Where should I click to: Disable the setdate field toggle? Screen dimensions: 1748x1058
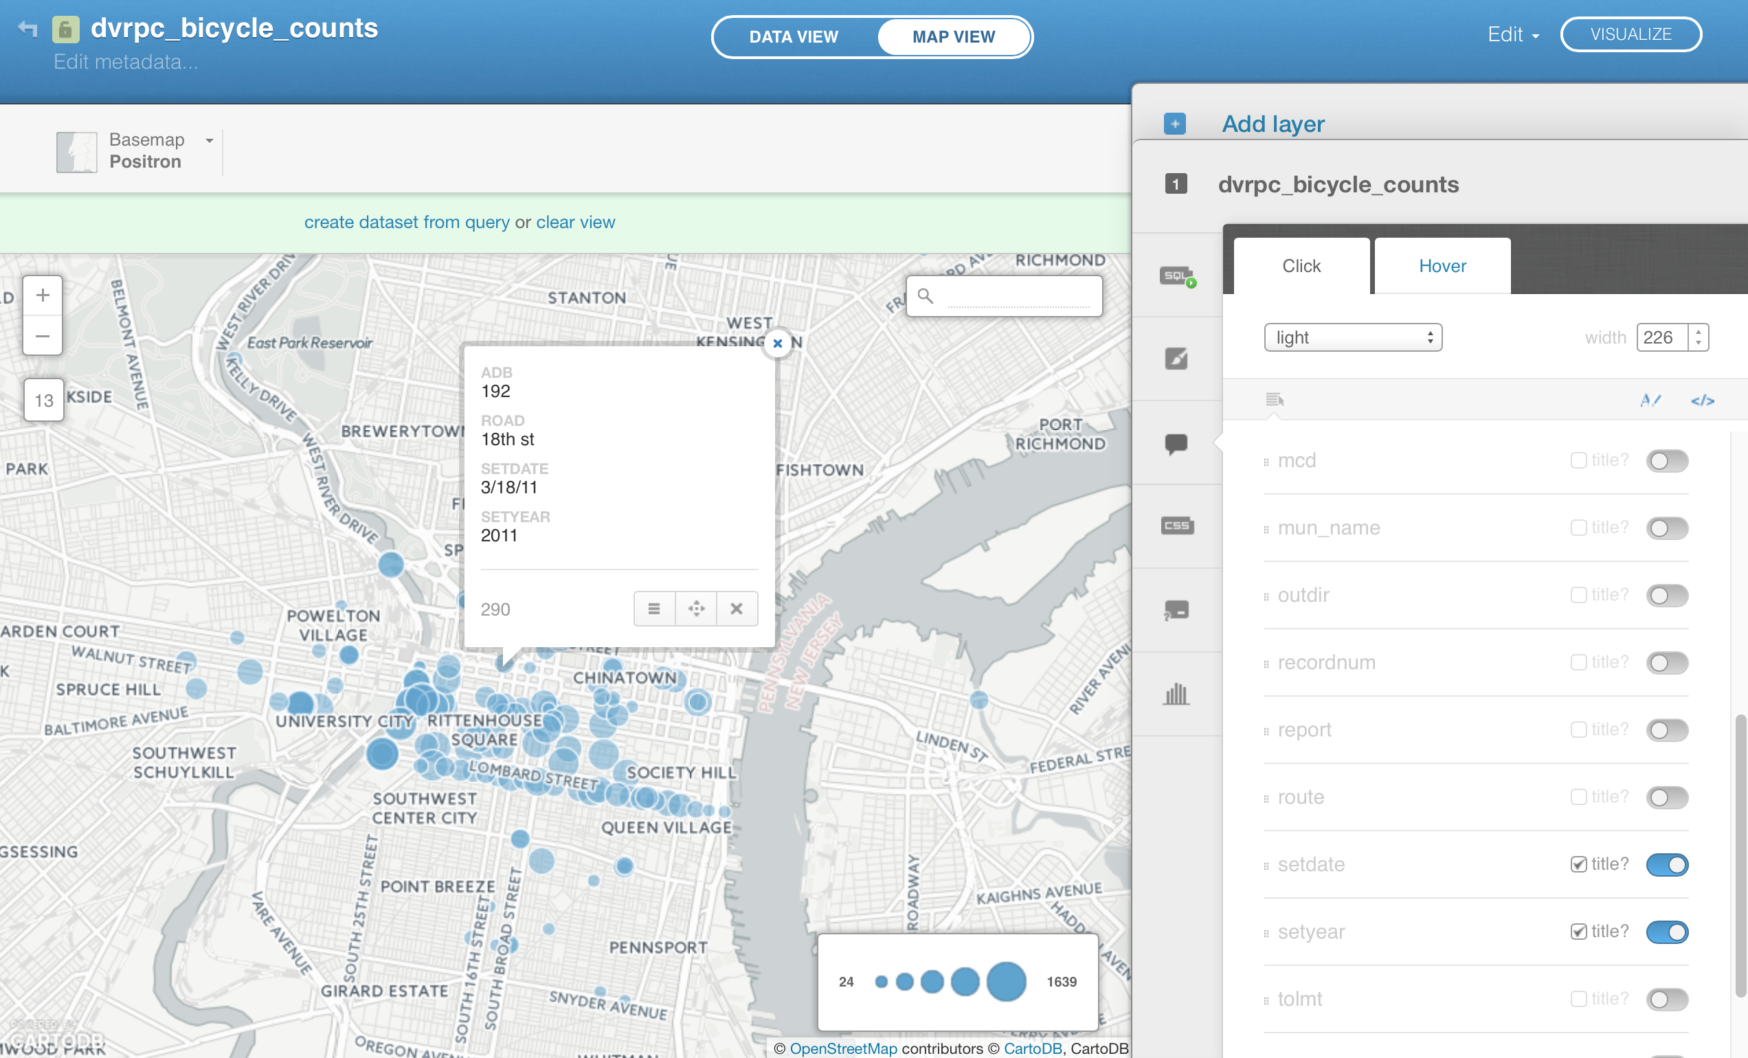pos(1666,864)
